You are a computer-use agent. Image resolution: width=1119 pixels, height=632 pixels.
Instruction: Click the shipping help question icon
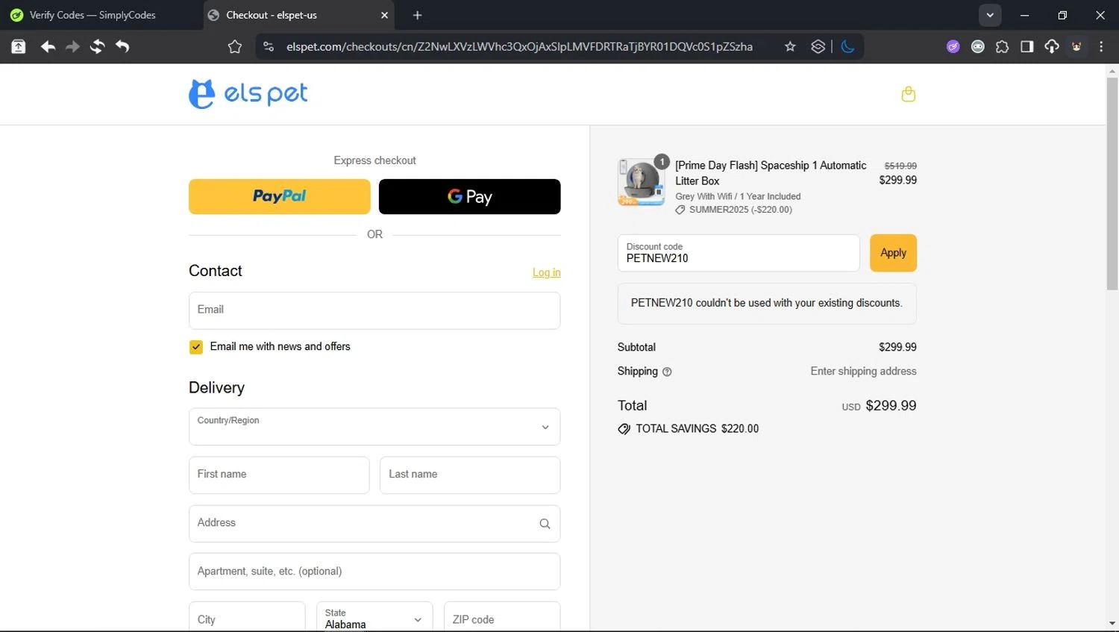[667, 372]
